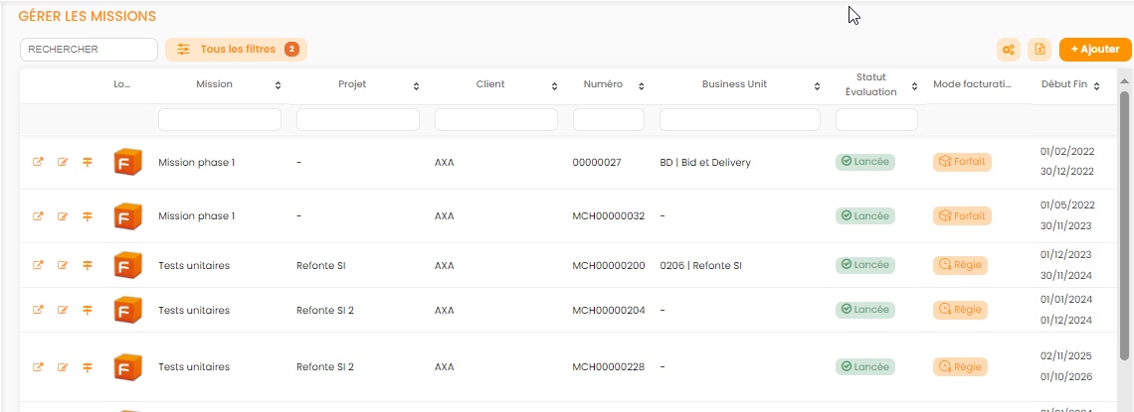
Task: Click the signpost icon for mission MCH00000228
Action: [x=88, y=367]
